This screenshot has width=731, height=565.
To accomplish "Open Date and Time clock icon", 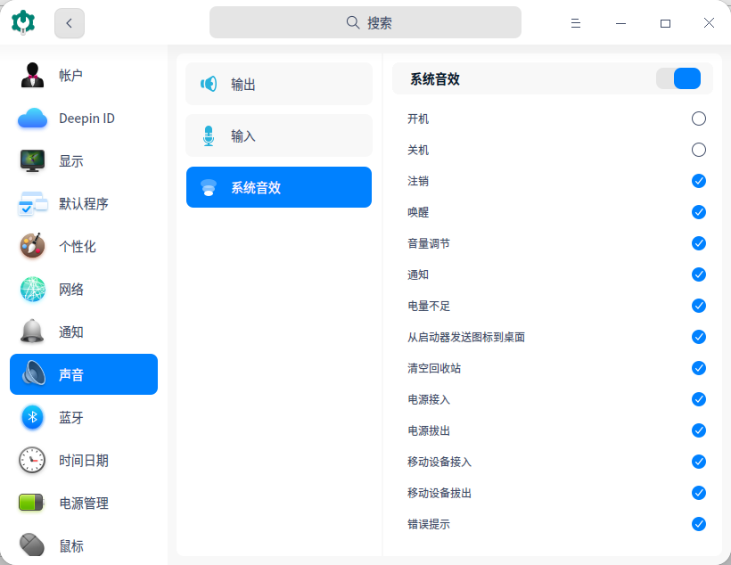I will click(x=33, y=461).
